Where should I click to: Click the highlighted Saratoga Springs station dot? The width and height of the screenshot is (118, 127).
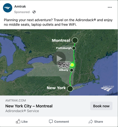pyautogui.click(x=72, y=65)
